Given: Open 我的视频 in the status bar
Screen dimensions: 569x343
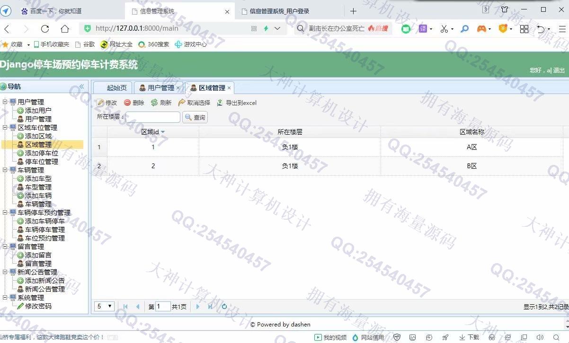Looking at the screenshot, I should pos(331,337).
